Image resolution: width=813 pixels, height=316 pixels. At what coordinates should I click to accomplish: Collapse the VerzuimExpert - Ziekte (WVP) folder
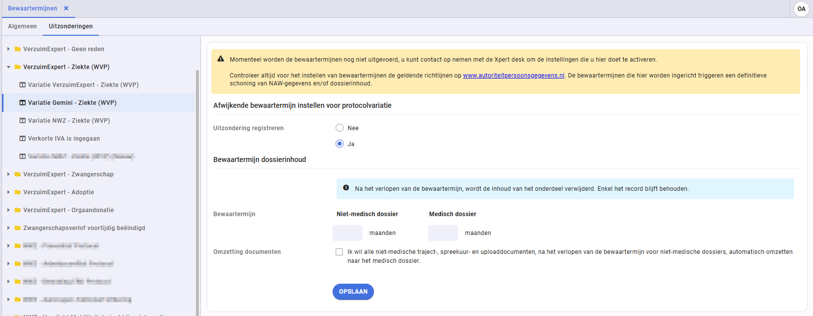click(x=8, y=67)
